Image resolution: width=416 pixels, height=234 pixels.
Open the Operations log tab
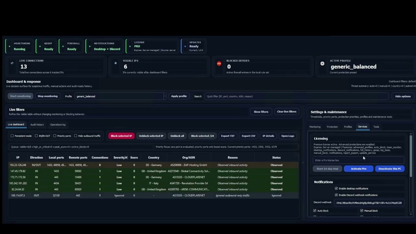coord(58,124)
